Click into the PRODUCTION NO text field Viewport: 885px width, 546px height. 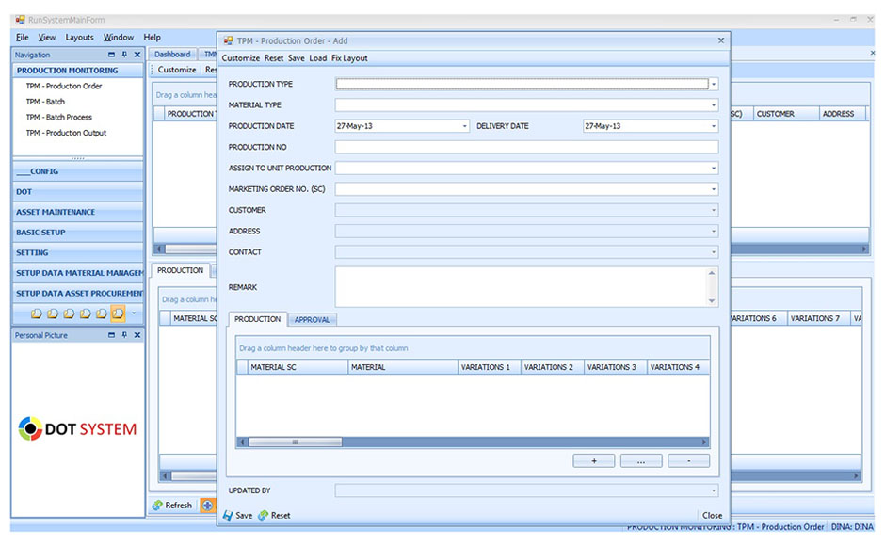[525, 148]
